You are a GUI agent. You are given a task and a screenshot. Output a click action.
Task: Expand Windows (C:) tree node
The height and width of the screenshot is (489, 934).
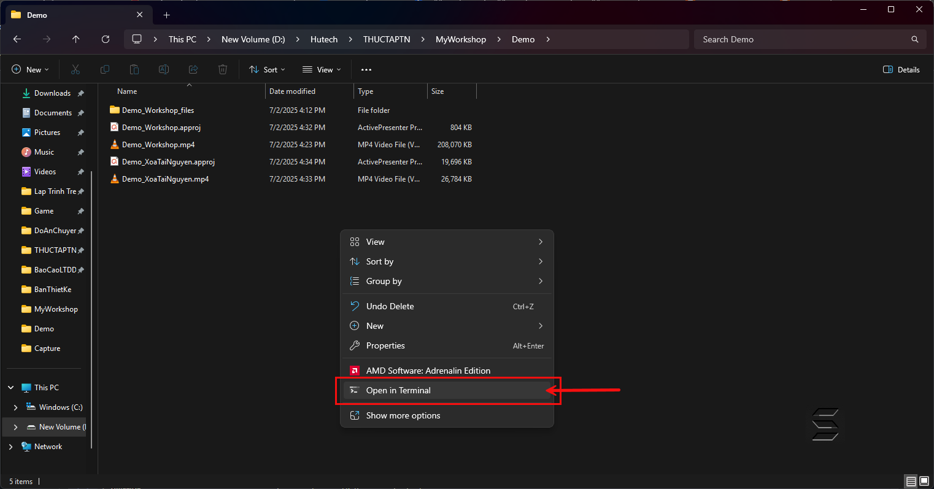pos(16,407)
